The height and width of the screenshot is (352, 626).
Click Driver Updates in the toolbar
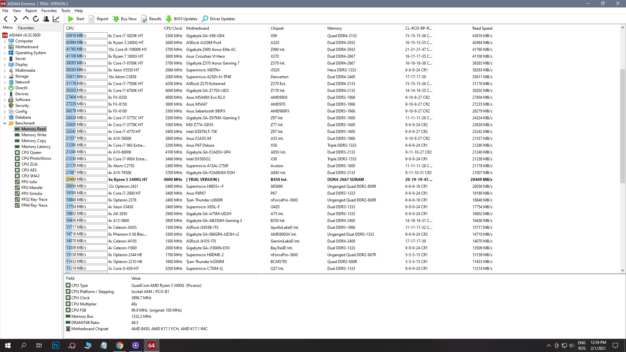[218, 19]
